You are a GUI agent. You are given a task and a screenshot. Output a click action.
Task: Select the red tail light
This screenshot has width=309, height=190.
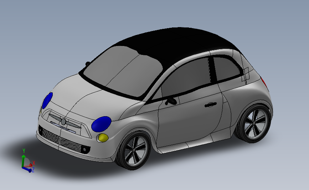(x=264, y=82)
